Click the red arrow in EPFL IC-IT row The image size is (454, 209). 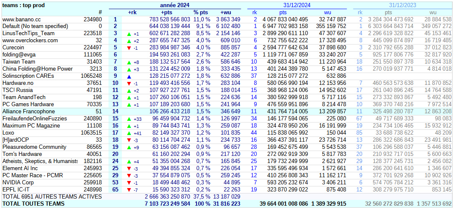click(129, 190)
